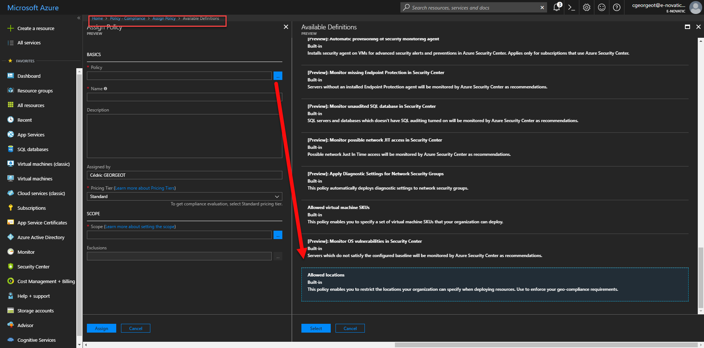Open Virtual machines (classic) icon
704x348 pixels.
coord(11,164)
